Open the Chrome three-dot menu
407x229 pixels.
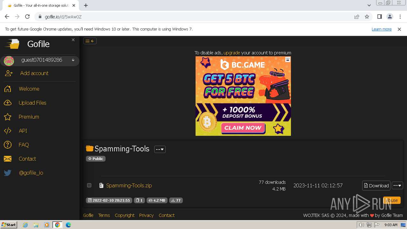pos(399,17)
